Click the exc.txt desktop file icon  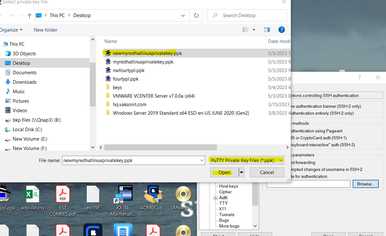point(93,195)
